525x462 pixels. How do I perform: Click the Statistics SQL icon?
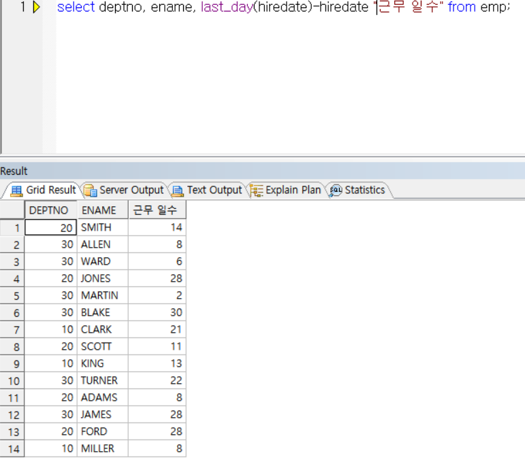pos(336,191)
